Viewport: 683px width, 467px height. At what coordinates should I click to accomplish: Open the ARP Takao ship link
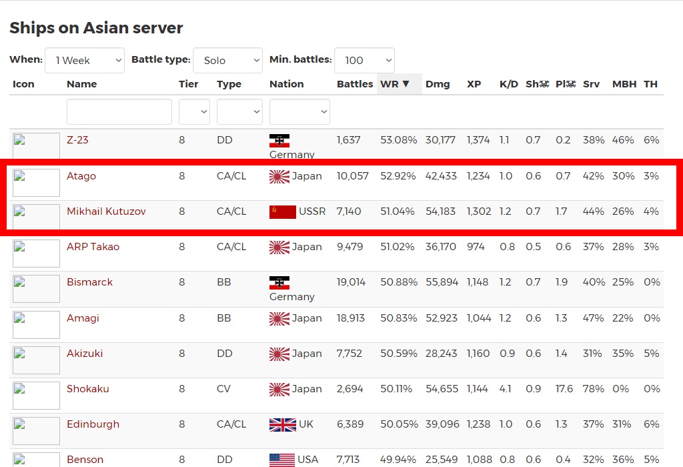click(93, 247)
